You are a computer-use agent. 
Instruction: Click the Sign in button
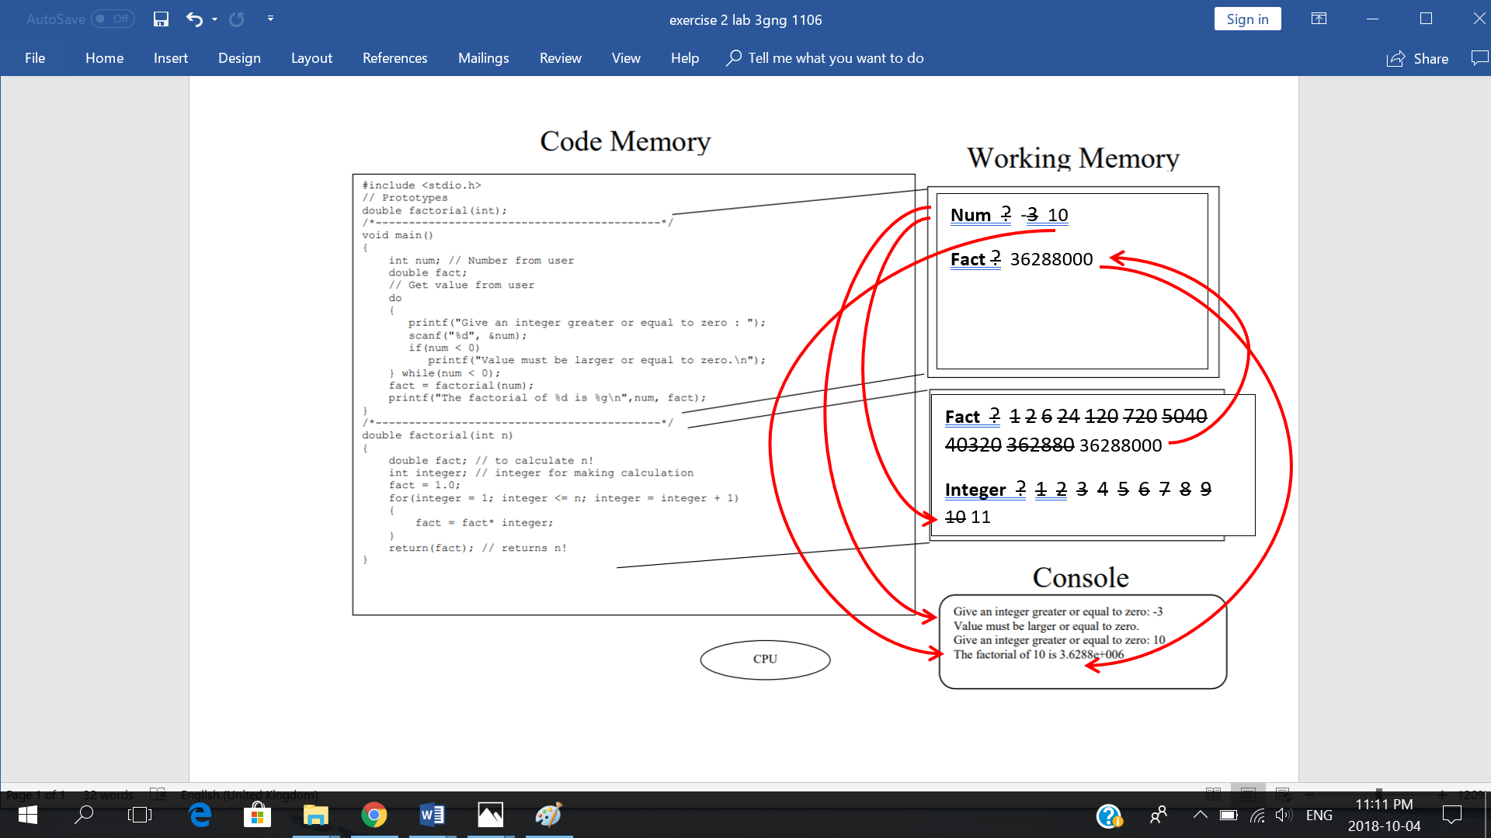pyautogui.click(x=1247, y=19)
